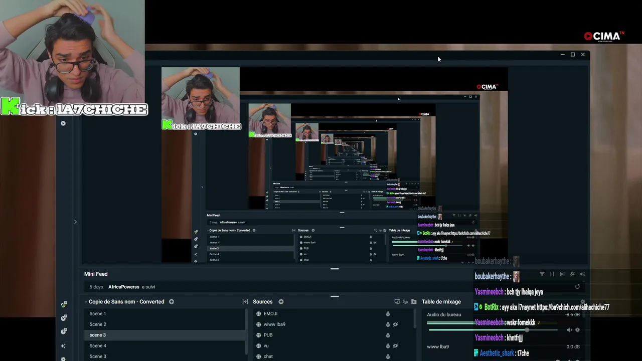This screenshot has width=642, height=361.
Task: Open the top sidebar icon above the expand arrow
Action: click(x=63, y=123)
